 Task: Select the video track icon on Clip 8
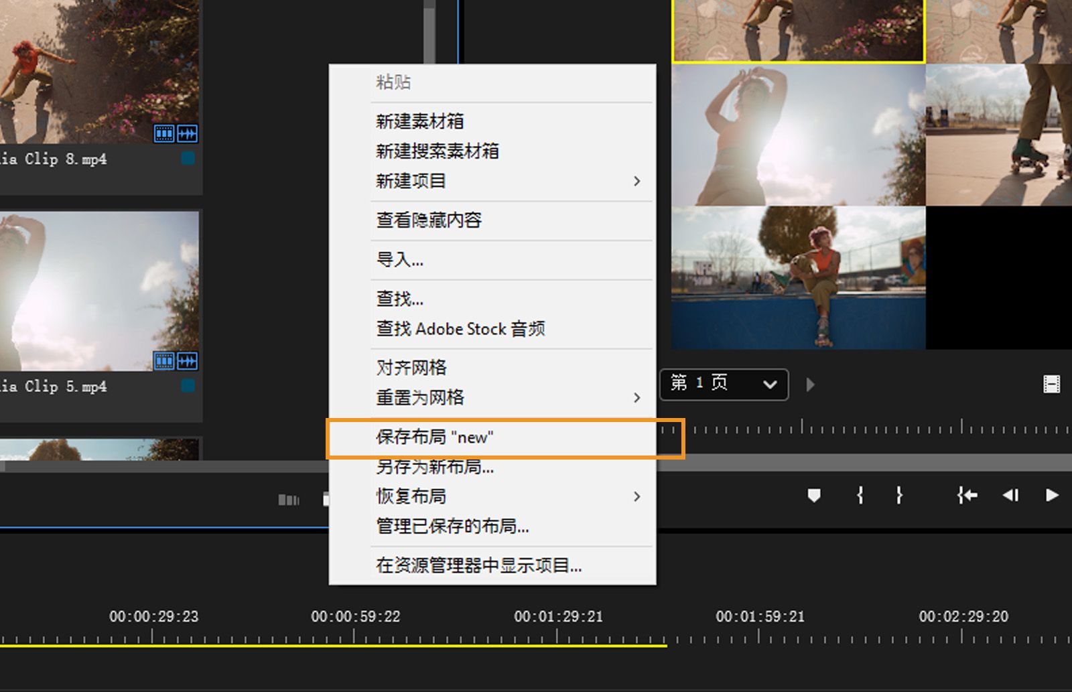click(163, 134)
